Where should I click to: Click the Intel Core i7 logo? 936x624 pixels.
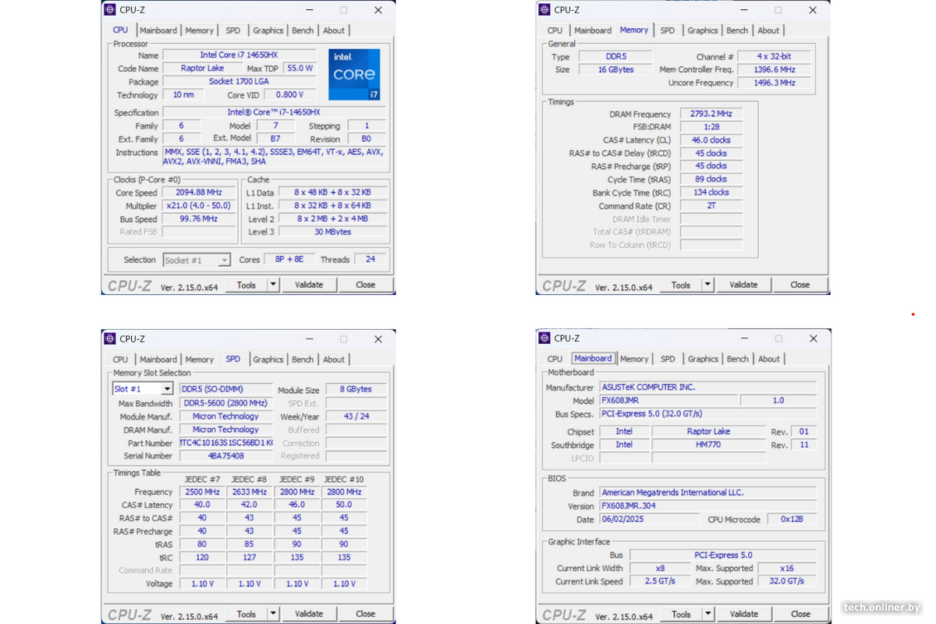[x=353, y=74]
